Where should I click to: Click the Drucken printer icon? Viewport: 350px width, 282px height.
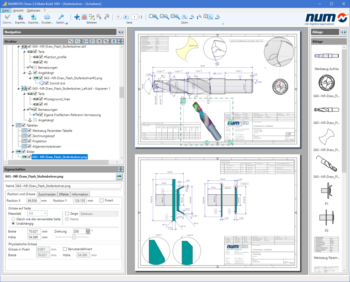47,17
